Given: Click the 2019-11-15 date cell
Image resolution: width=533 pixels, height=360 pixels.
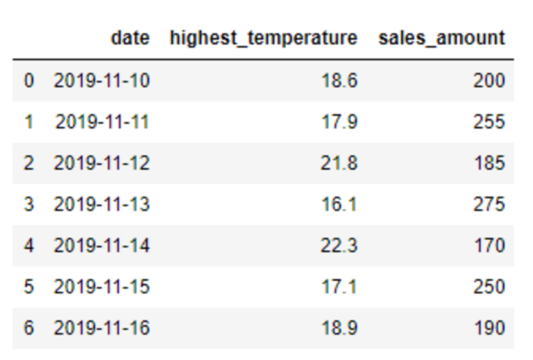Looking at the screenshot, I should pos(102,287).
